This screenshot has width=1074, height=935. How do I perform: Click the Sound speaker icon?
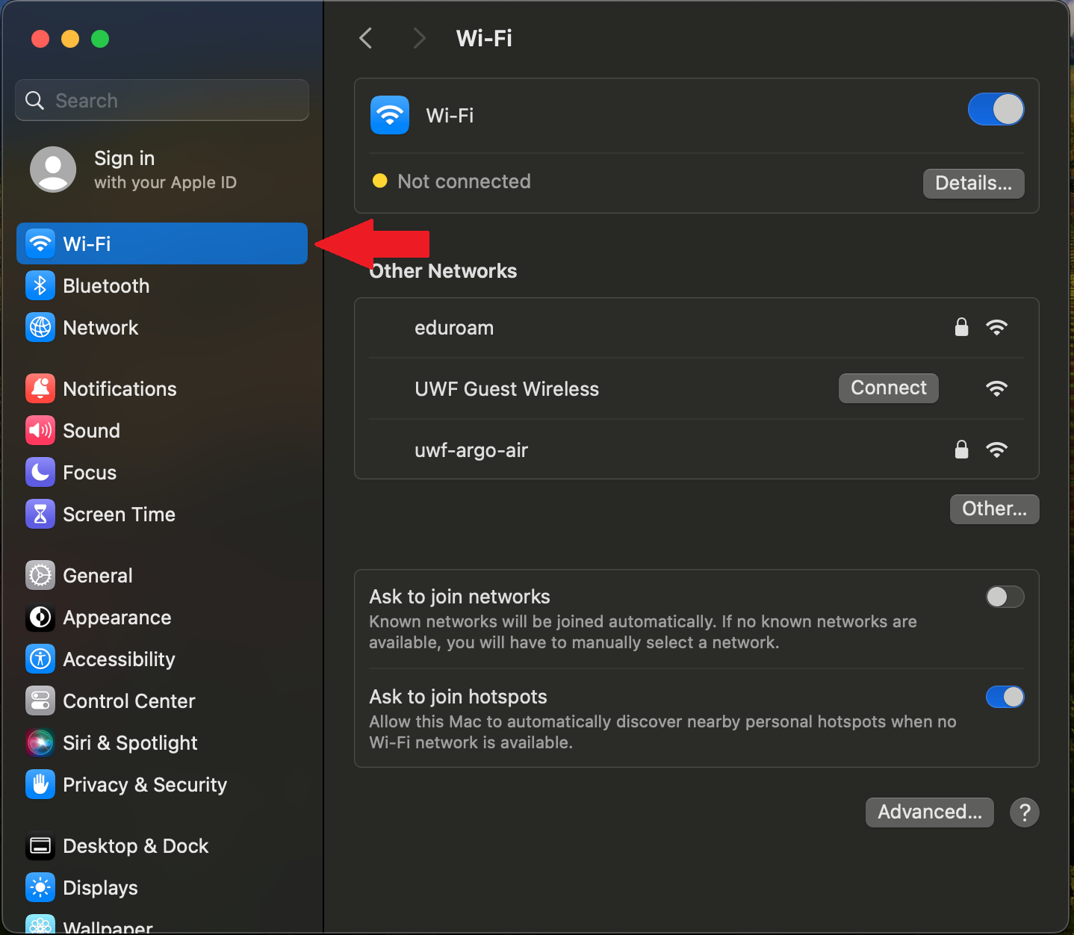point(40,430)
